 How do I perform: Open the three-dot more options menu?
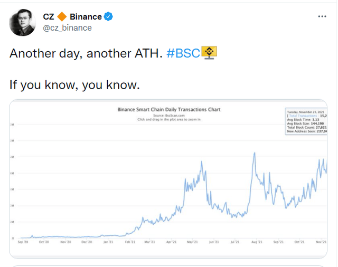coord(322,16)
